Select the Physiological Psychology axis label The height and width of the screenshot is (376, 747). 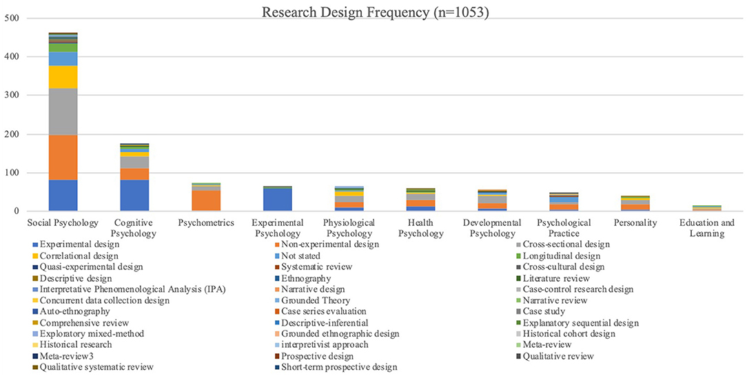(x=349, y=228)
